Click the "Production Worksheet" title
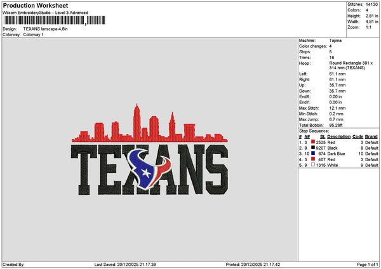 36,5
